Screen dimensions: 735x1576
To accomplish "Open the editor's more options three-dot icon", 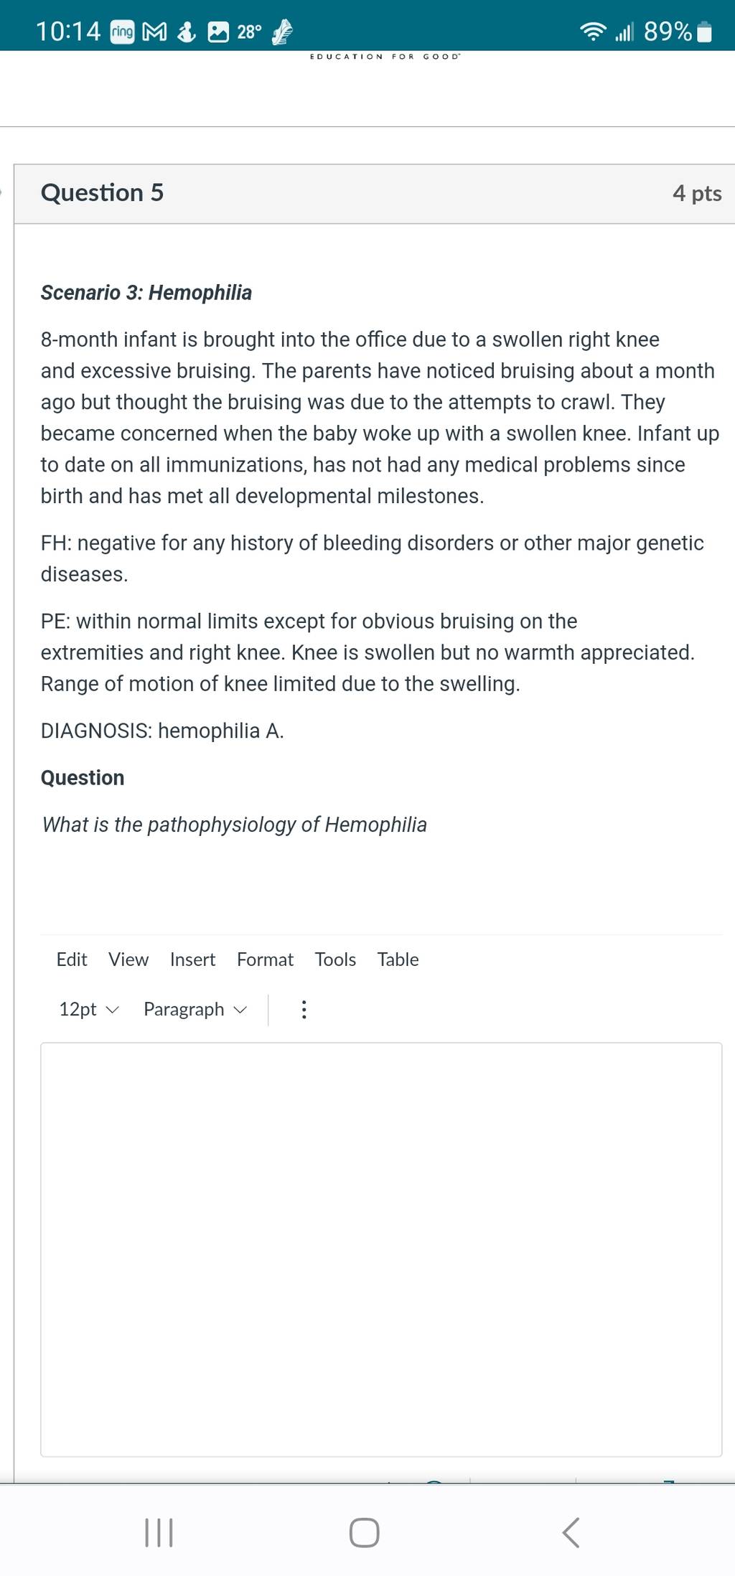I will pyautogui.click(x=304, y=1009).
